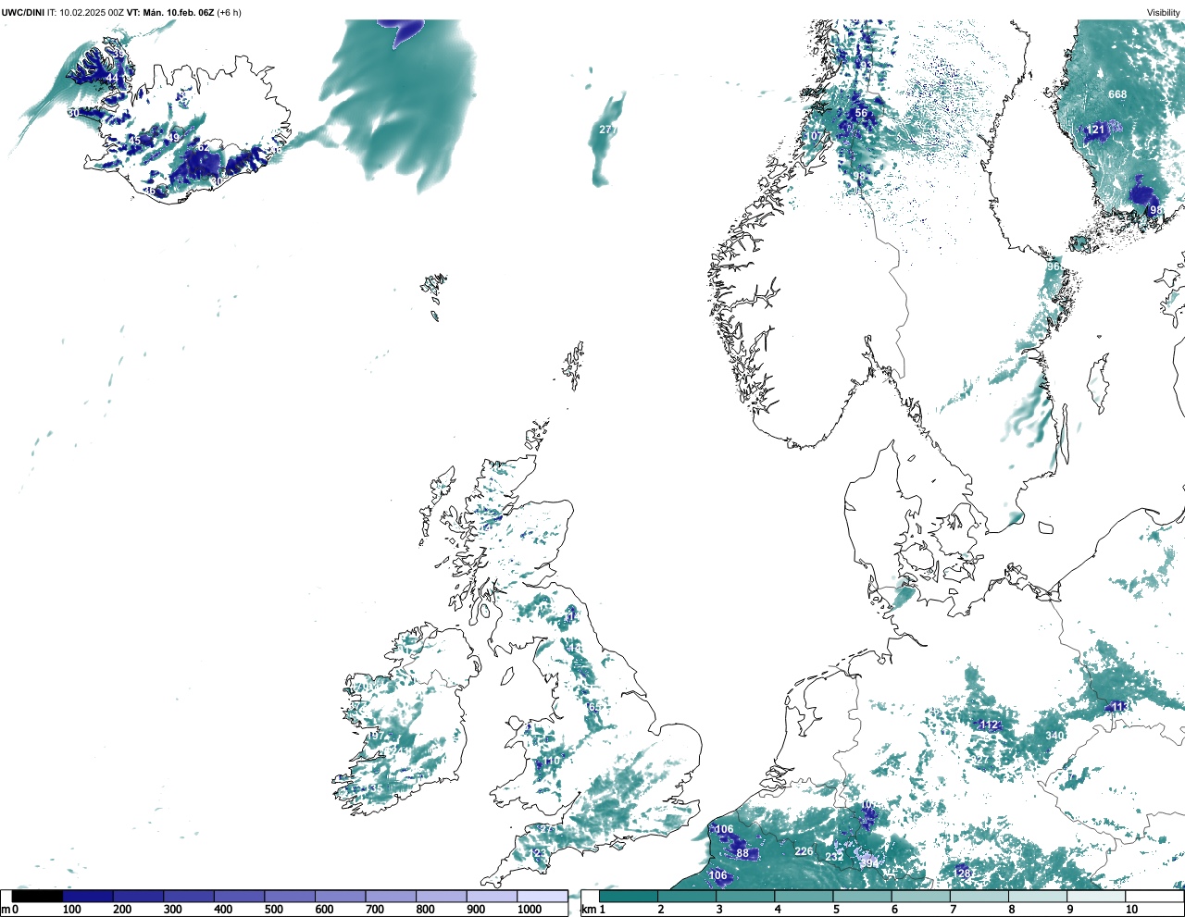Click the '112' visibility value over Germany
1185x917 pixels.
coord(989,725)
